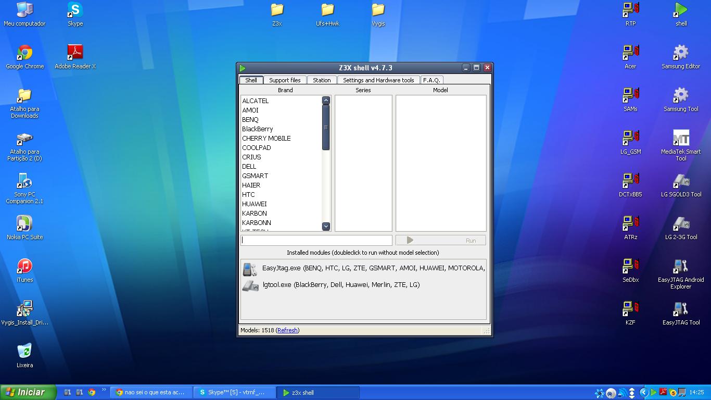
Task: Open Sony PC Companion 2.1 shortcut
Action: [24, 188]
